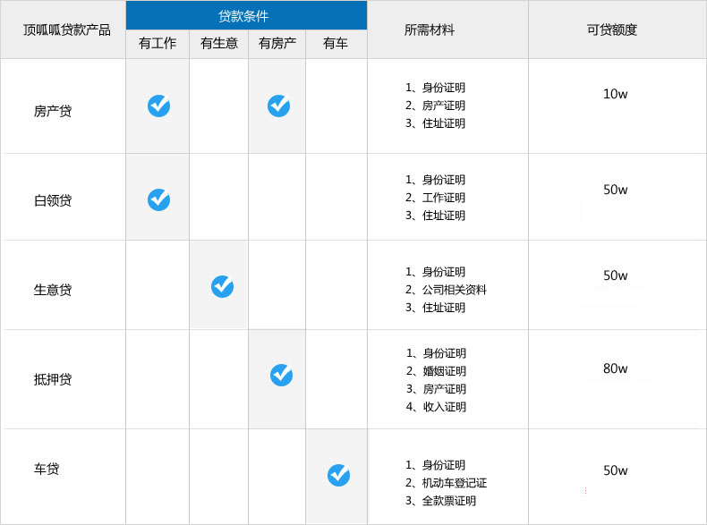
Task: Click the 可贷额度 column header
Action: pos(612,30)
